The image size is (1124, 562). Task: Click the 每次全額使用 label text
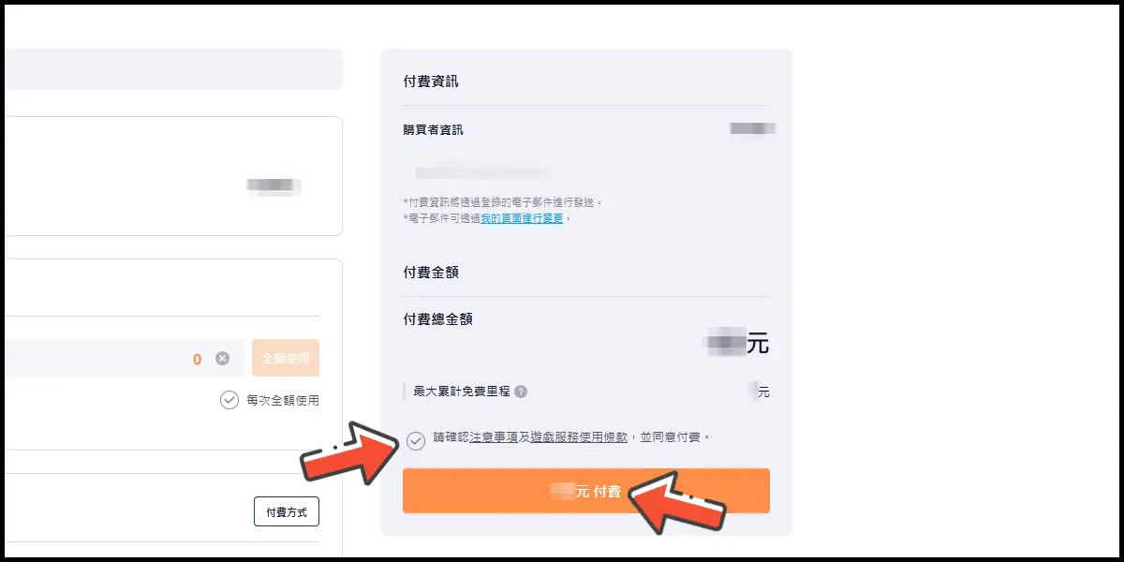(x=282, y=400)
